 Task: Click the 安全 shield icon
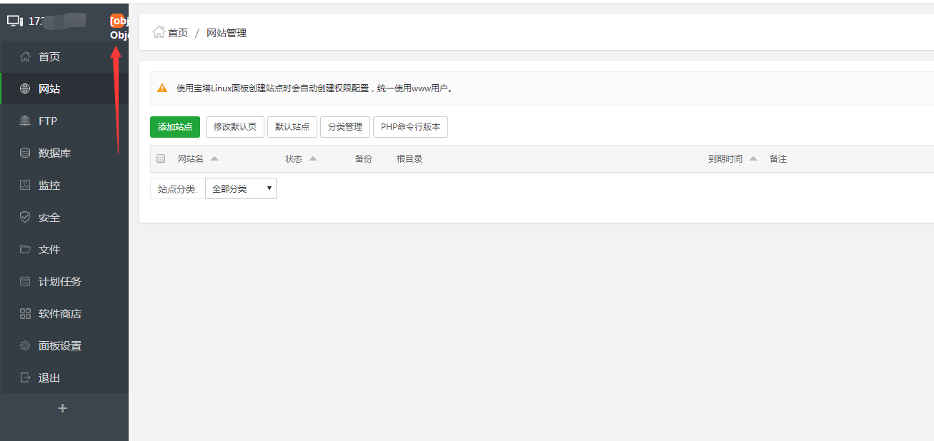[25, 217]
